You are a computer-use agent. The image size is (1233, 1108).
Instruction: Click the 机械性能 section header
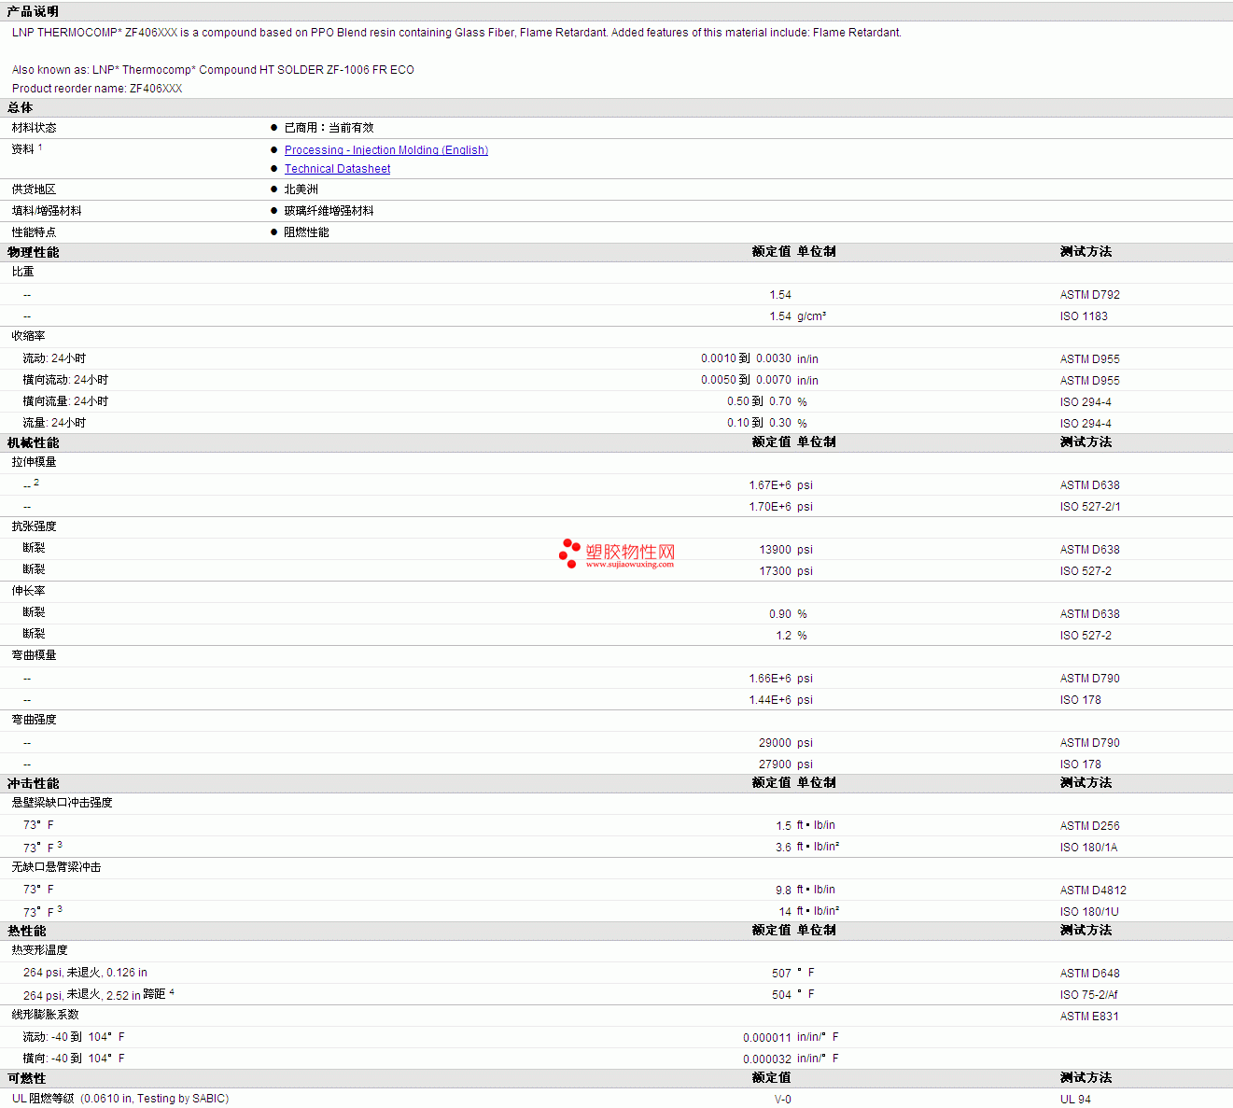[34, 442]
